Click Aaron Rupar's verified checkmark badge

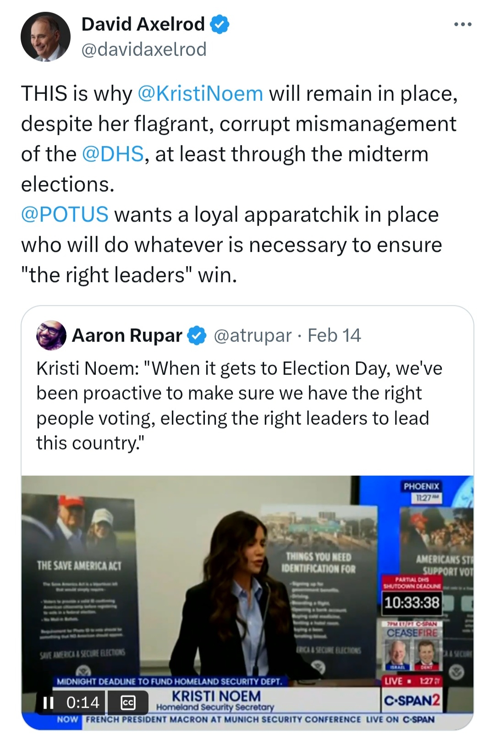198,335
